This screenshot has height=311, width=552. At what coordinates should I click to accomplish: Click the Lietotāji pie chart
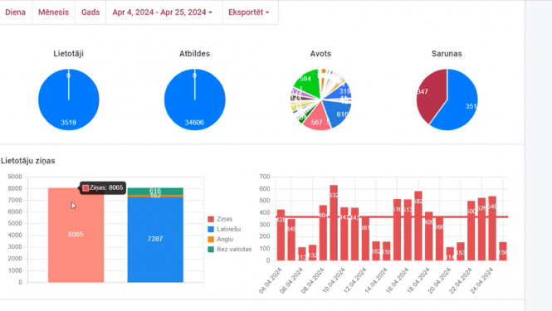pos(69,100)
